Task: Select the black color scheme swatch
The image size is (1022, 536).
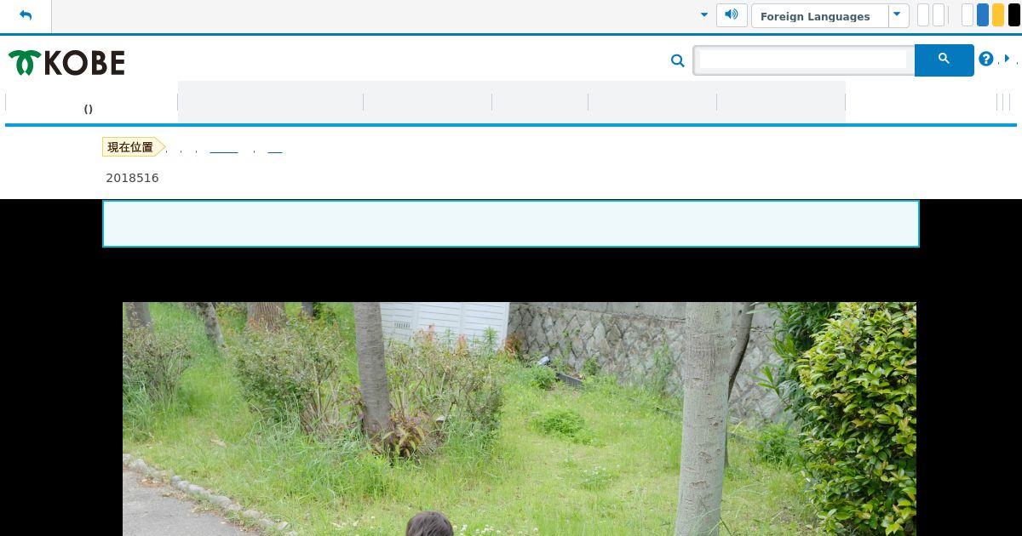Action: [1013, 15]
